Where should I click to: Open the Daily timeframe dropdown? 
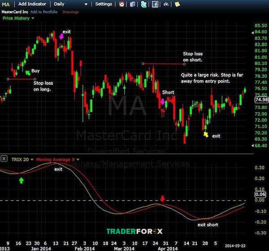[70, 4]
